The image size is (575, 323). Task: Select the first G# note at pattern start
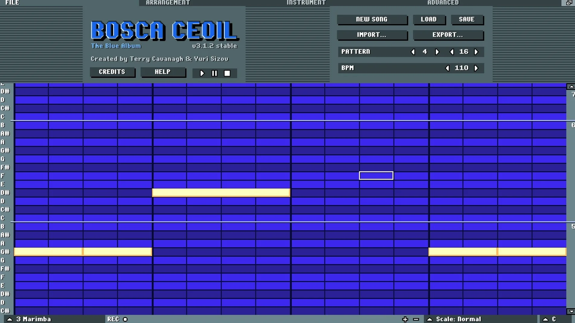[48, 252]
